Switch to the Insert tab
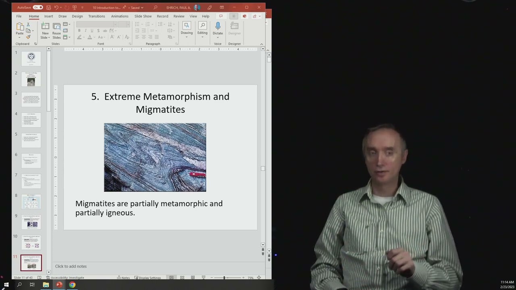Screen dimensions: 516x290 click(x=48, y=16)
